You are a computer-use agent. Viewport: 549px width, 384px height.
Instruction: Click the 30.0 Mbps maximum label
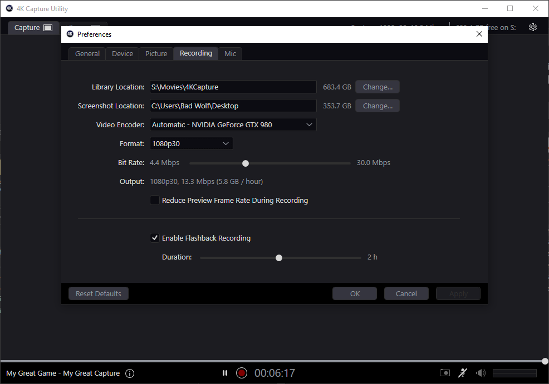click(x=373, y=162)
